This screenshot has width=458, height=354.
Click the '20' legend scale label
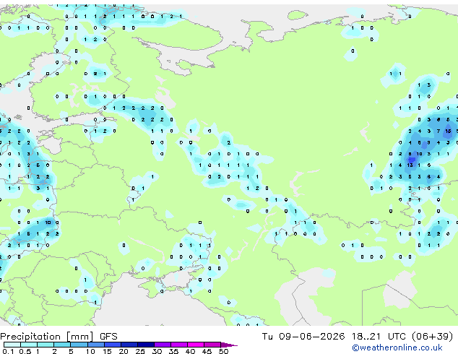124,351
